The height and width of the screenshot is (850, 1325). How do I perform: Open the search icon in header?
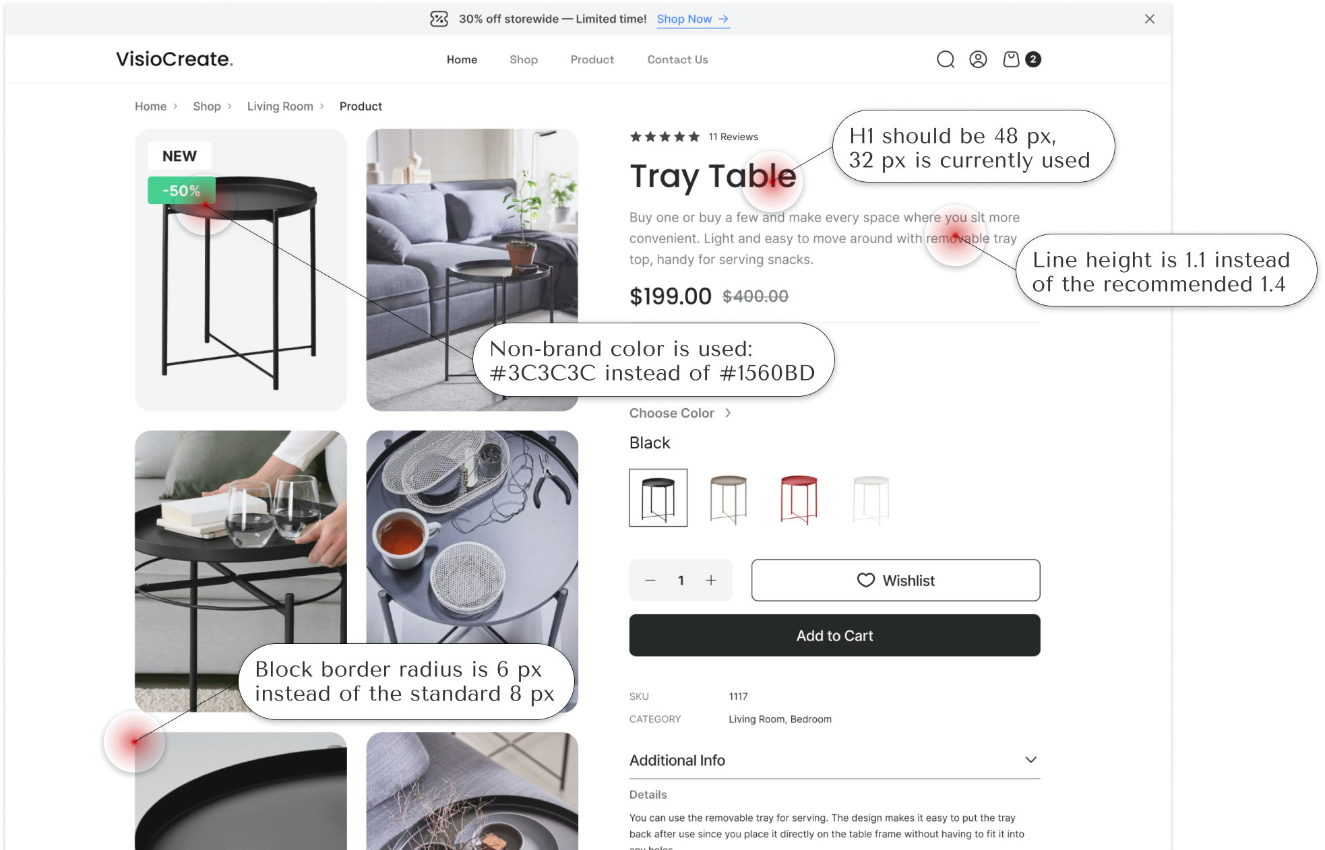(946, 59)
